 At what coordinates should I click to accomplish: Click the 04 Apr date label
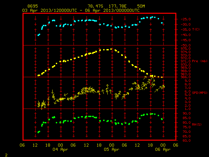coord(60,149)
